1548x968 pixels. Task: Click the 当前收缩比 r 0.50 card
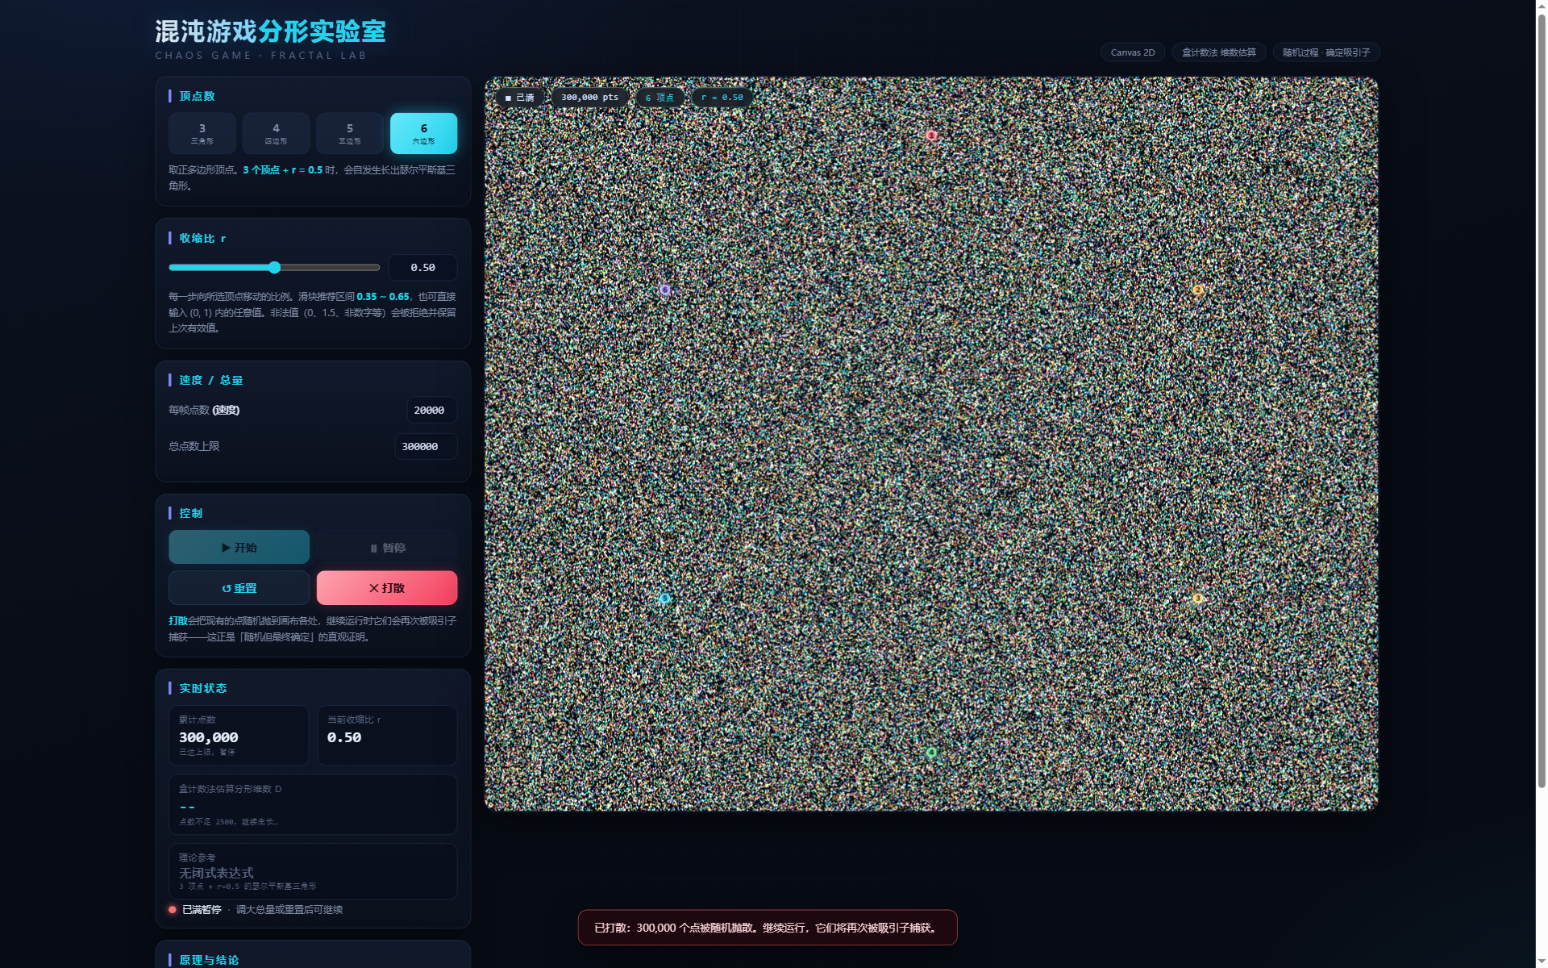pyautogui.click(x=387, y=735)
